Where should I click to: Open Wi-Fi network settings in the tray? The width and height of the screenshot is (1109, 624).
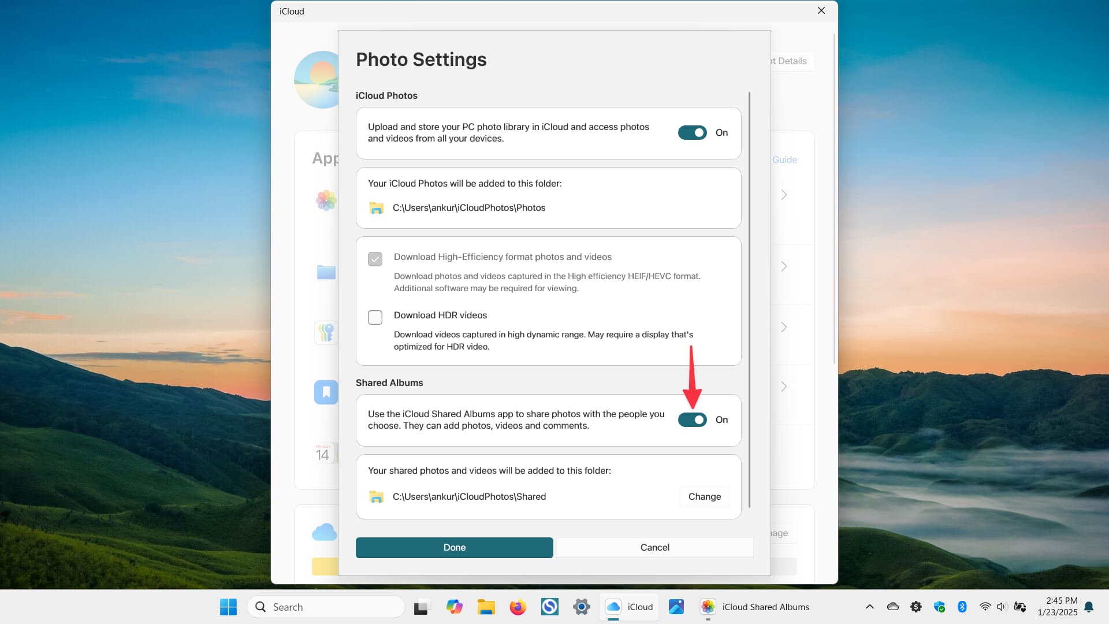pos(985,607)
